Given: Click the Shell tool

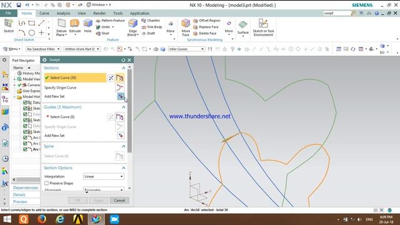Looking at the screenshot, I should tap(102, 33).
